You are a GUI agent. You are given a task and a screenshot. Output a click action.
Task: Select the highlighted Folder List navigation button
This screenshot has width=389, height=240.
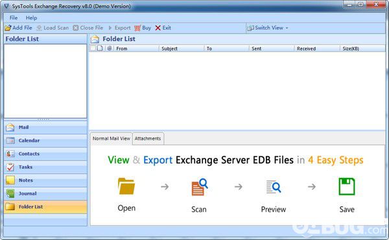pyautogui.click(x=45, y=207)
